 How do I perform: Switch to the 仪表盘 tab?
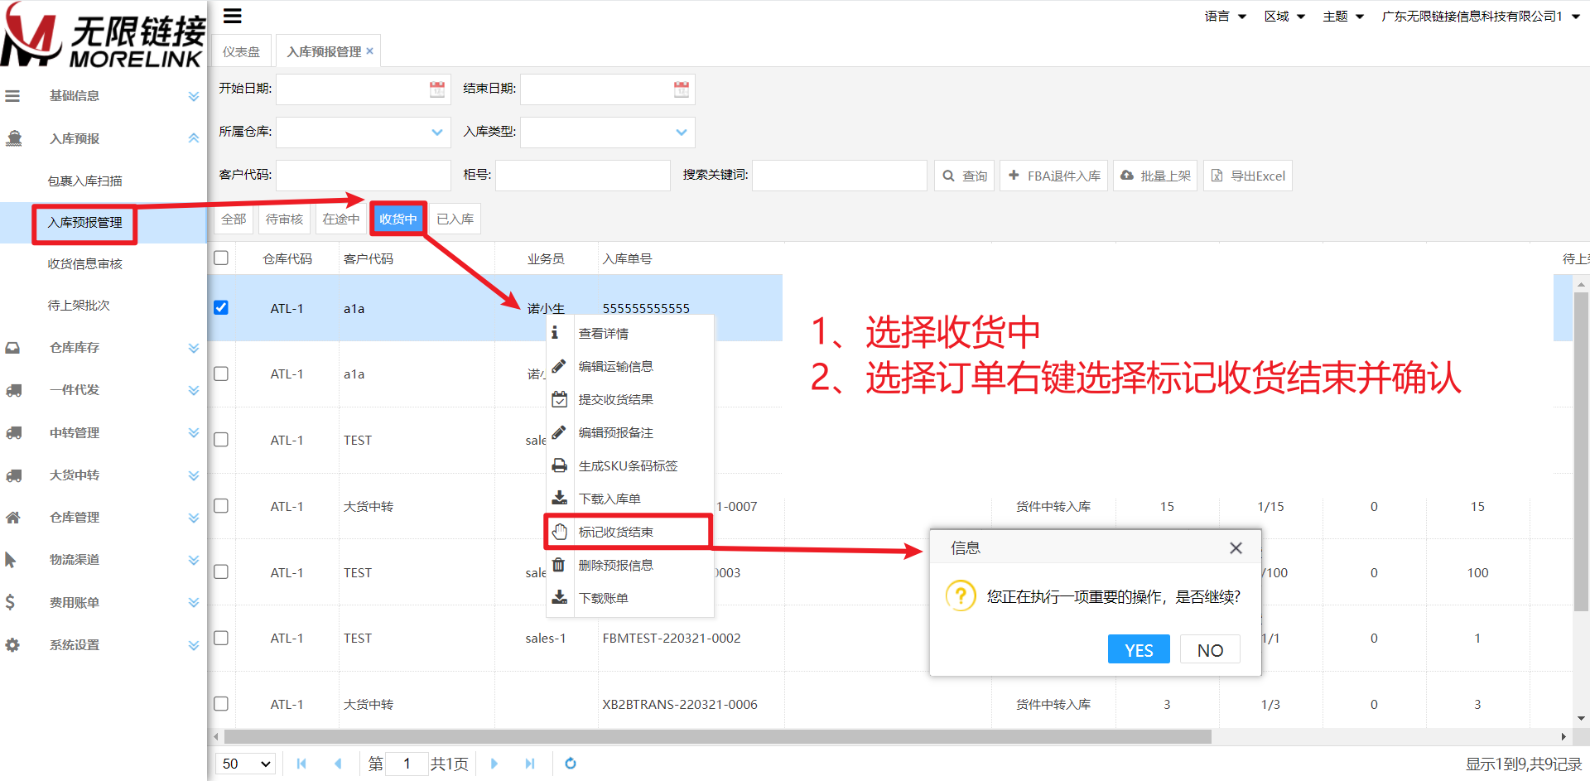(x=241, y=51)
